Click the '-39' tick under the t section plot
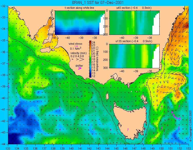Viewport: 193px width, 150px height. 81,38
